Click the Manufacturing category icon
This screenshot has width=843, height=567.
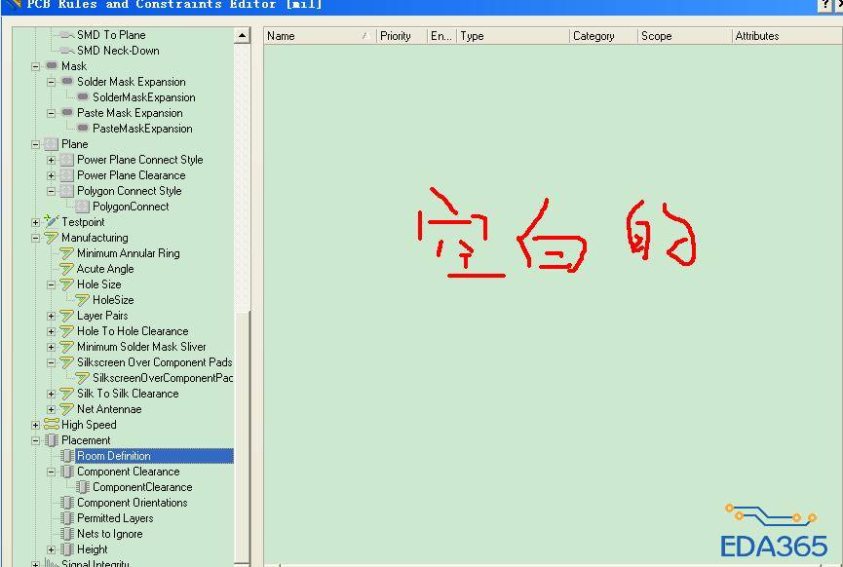click(51, 238)
